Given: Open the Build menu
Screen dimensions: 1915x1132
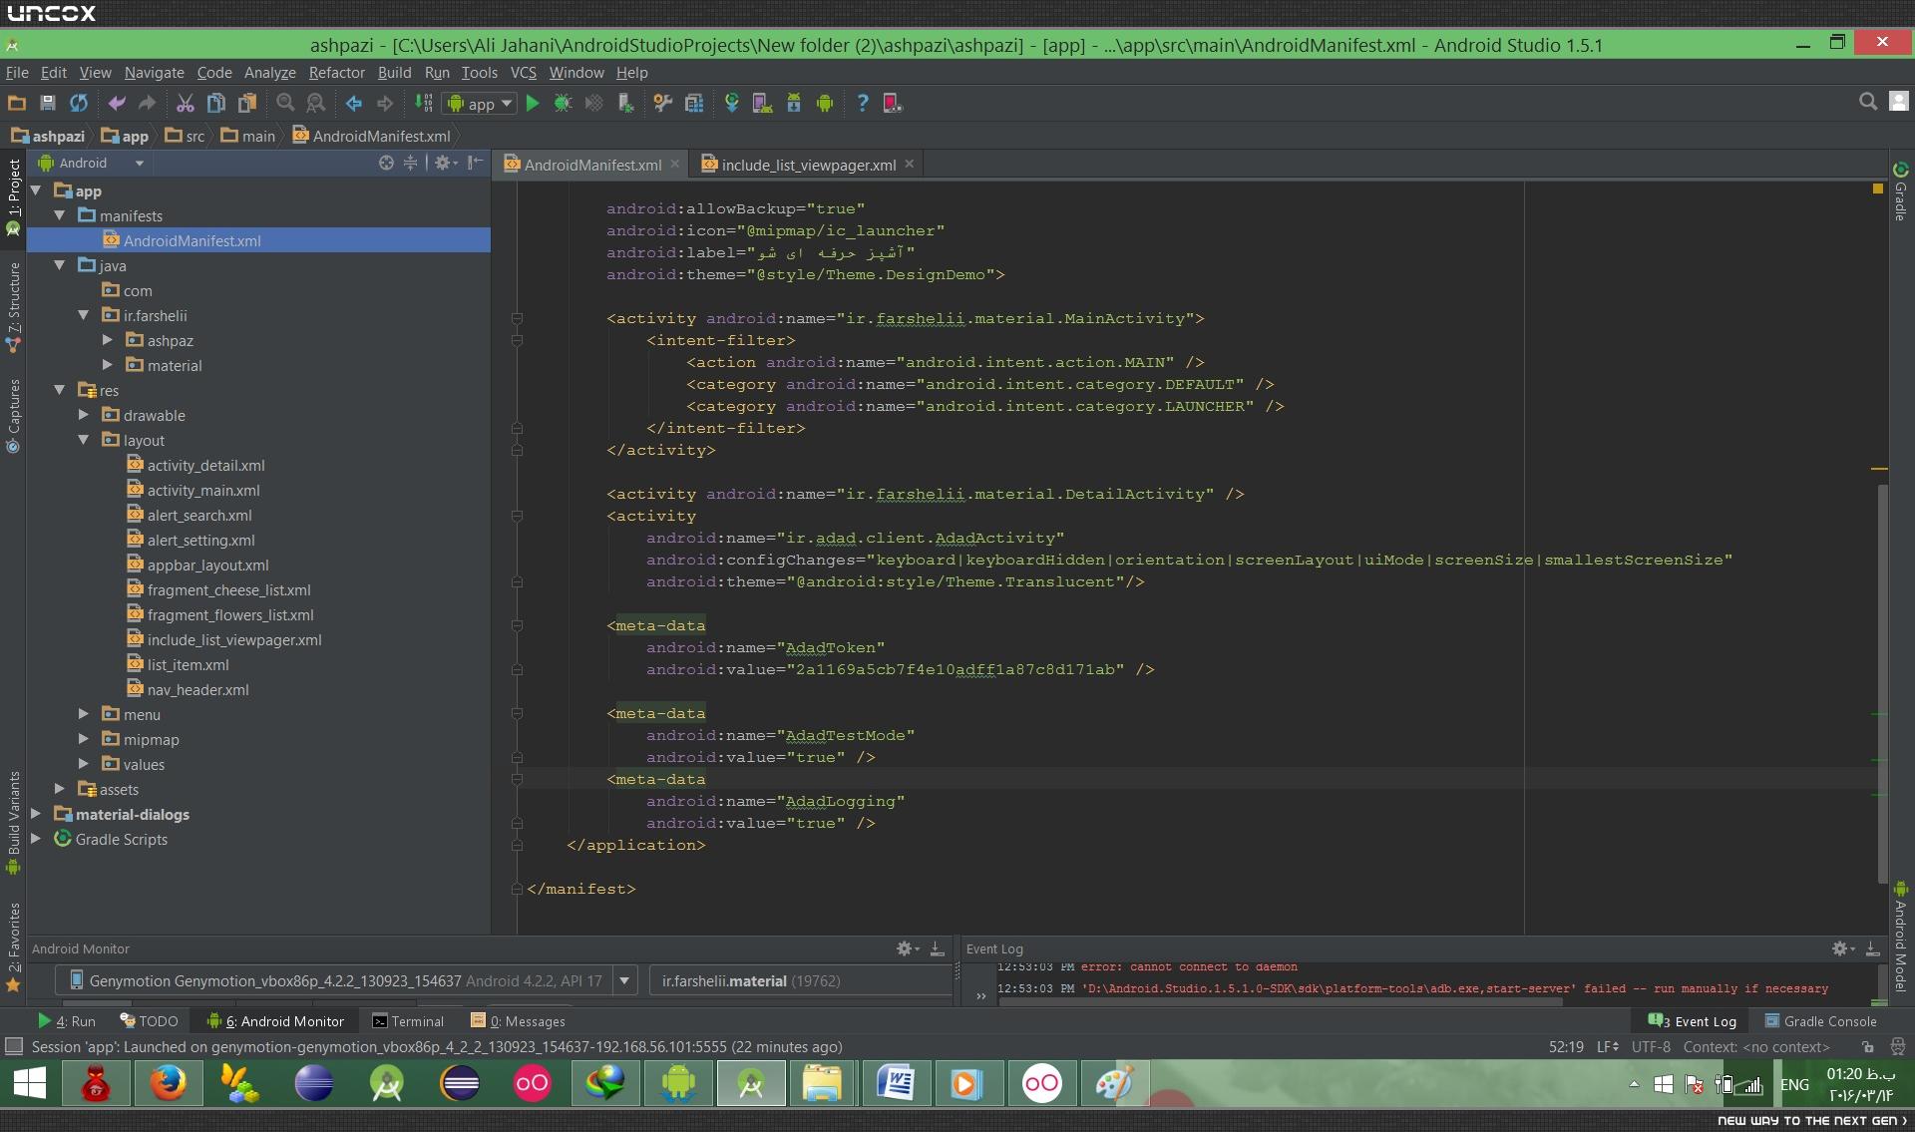Looking at the screenshot, I should coord(394,73).
